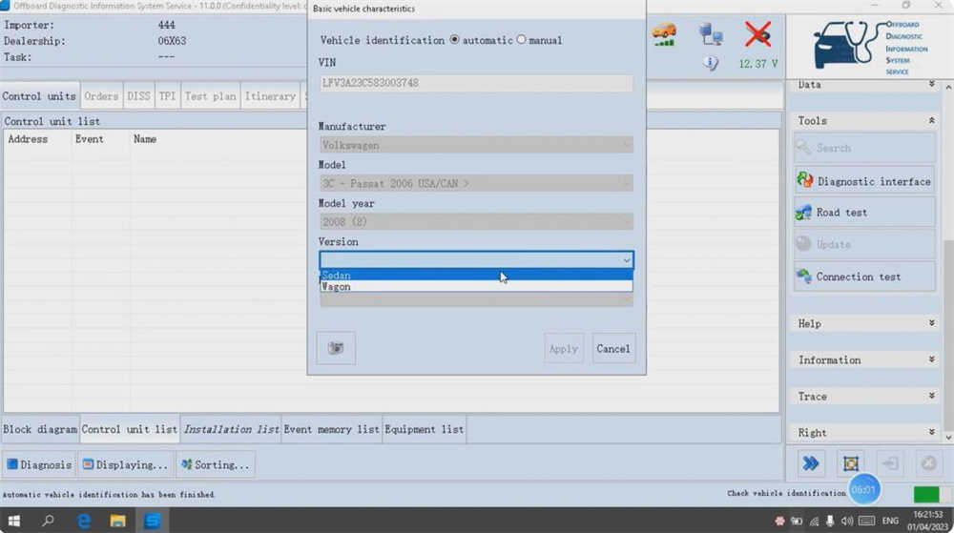Screen dimensions: 954x533
Task: Click the VIN input field
Action: pyautogui.click(x=476, y=83)
